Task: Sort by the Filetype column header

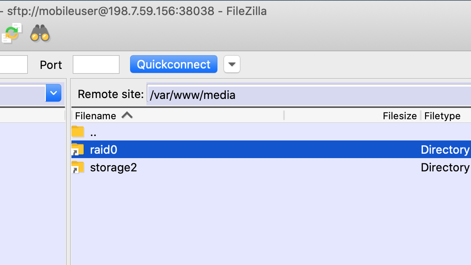Action: (x=442, y=116)
